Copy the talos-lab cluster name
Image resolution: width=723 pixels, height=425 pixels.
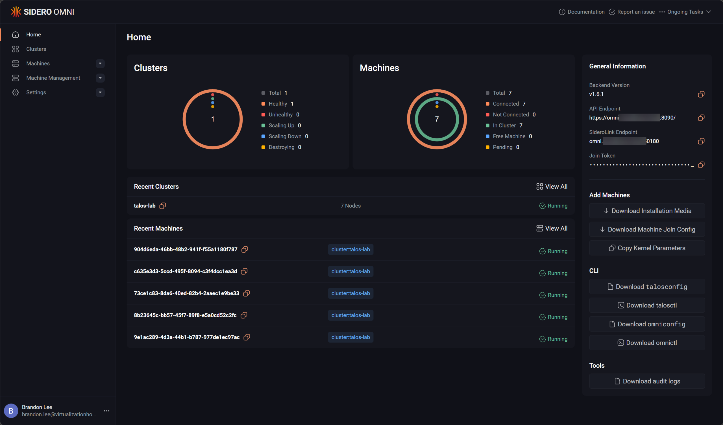coord(163,206)
